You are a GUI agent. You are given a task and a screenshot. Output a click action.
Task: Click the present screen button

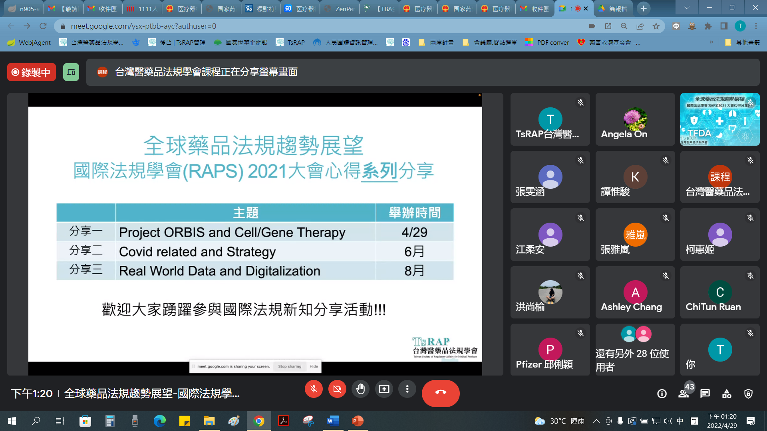pyautogui.click(x=384, y=389)
